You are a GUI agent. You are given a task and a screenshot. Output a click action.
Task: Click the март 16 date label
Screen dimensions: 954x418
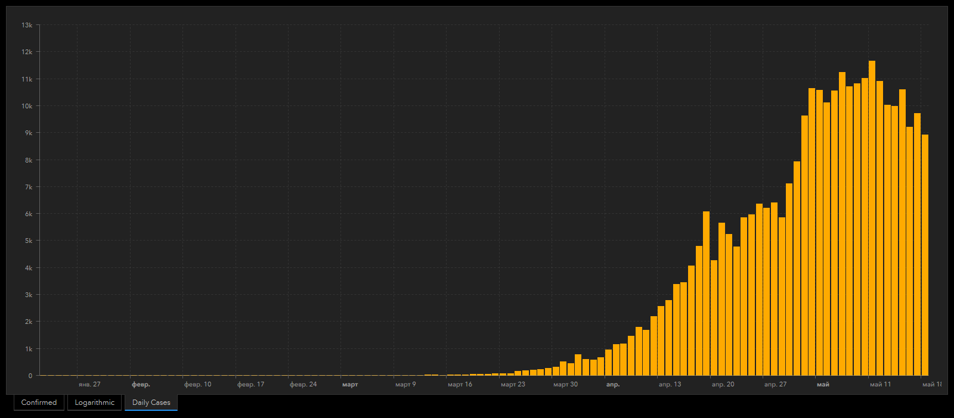460,385
